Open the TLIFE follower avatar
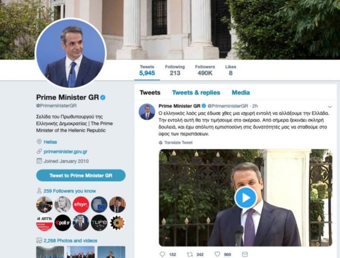Viewport: 340px width, 258px height. [99, 223]
